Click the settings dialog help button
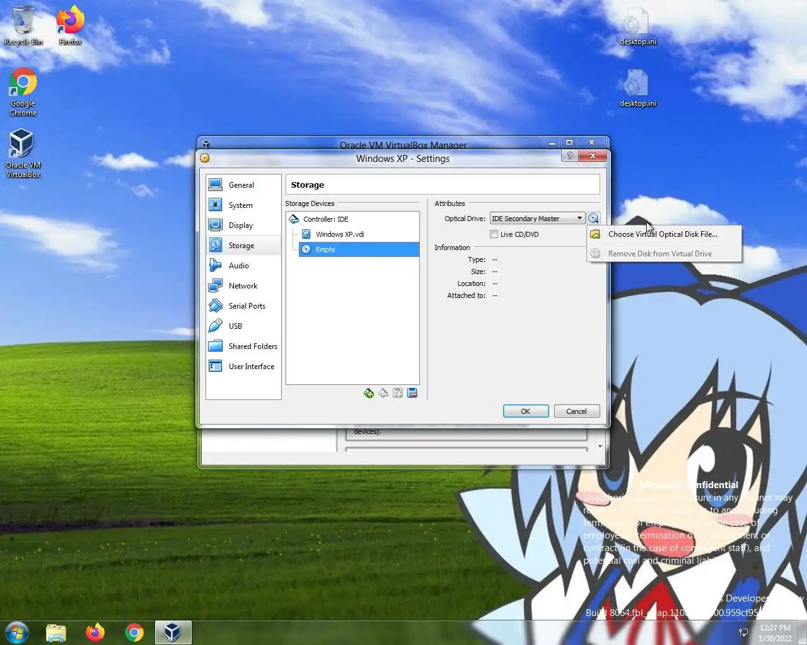This screenshot has height=645, width=807. coord(569,156)
